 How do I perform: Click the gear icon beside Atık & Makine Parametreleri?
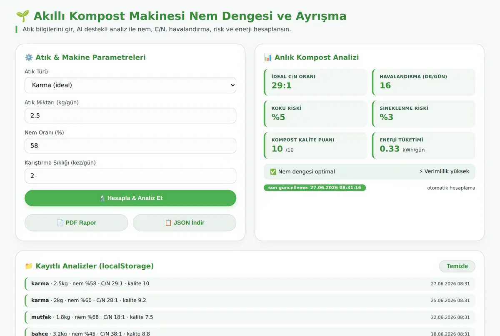pyautogui.click(x=29, y=58)
